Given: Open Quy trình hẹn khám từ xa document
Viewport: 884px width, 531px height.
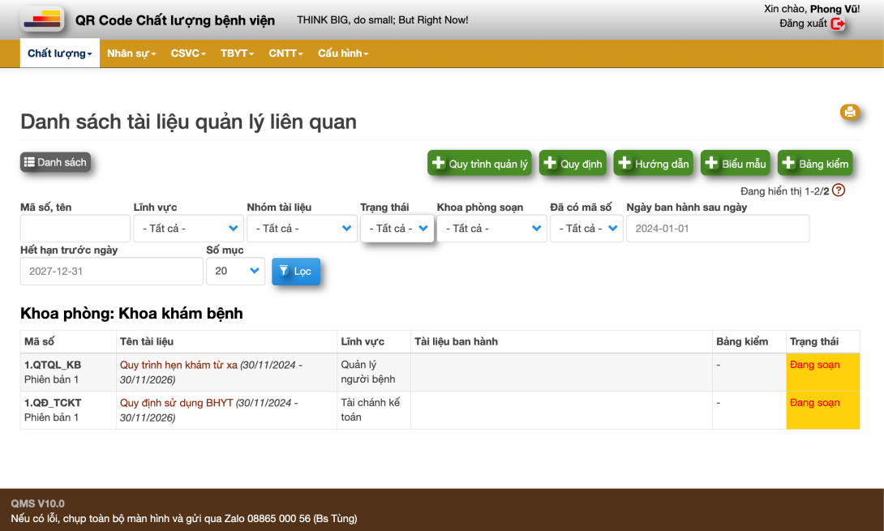Looking at the screenshot, I should (x=178, y=365).
